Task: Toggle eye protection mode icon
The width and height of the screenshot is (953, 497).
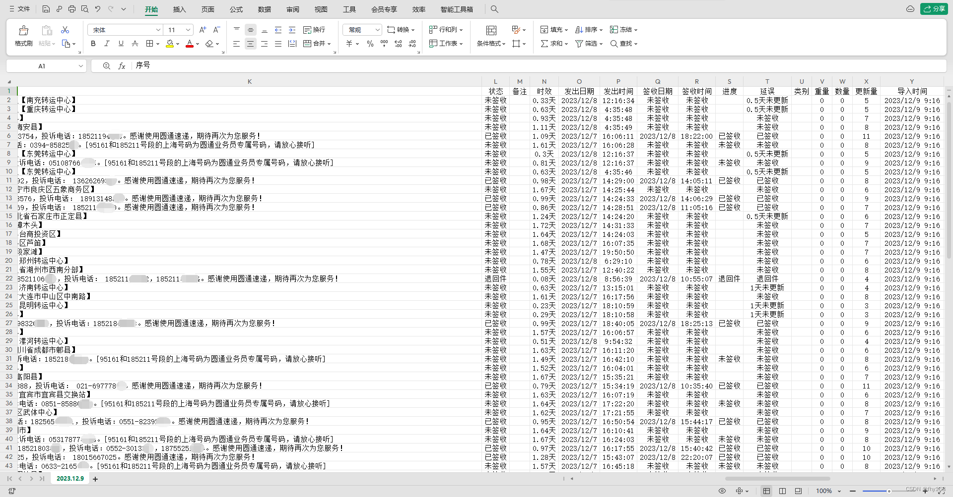Action: point(722,491)
